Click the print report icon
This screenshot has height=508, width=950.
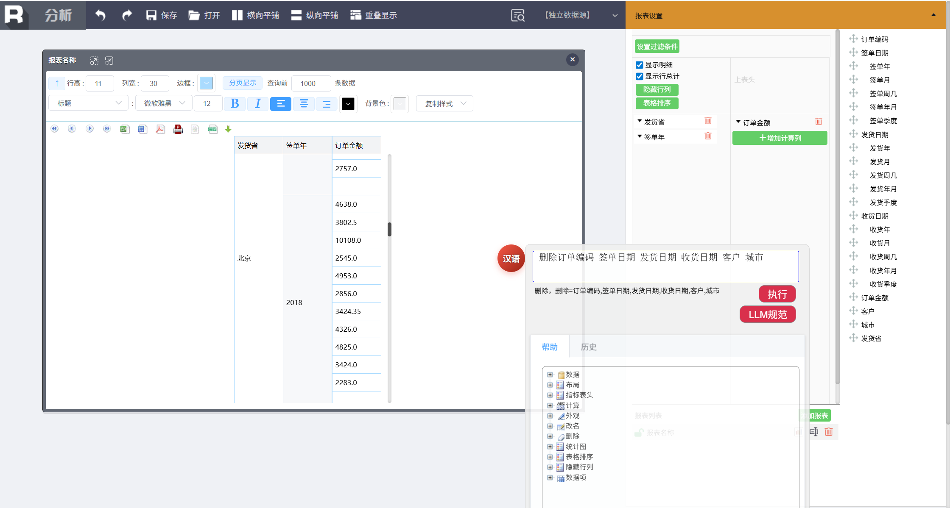click(178, 129)
